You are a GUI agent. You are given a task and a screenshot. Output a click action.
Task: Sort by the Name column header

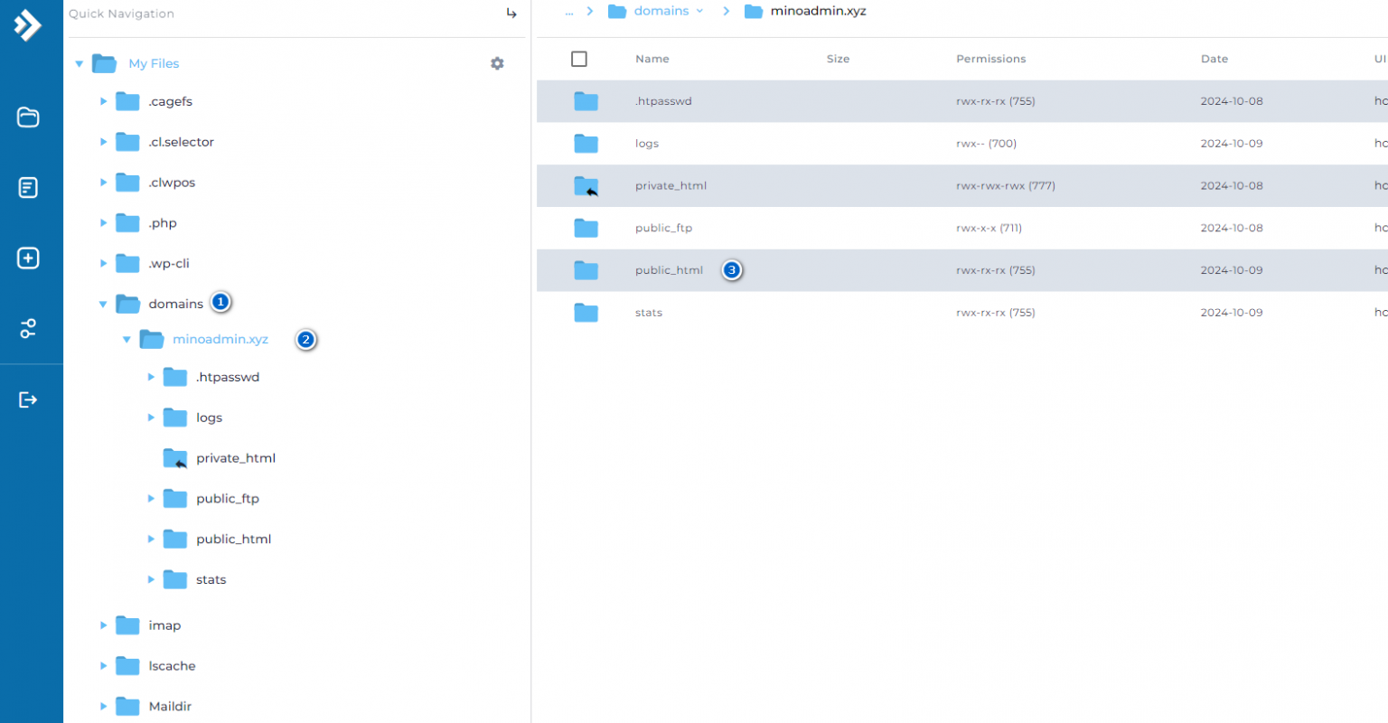click(x=652, y=59)
